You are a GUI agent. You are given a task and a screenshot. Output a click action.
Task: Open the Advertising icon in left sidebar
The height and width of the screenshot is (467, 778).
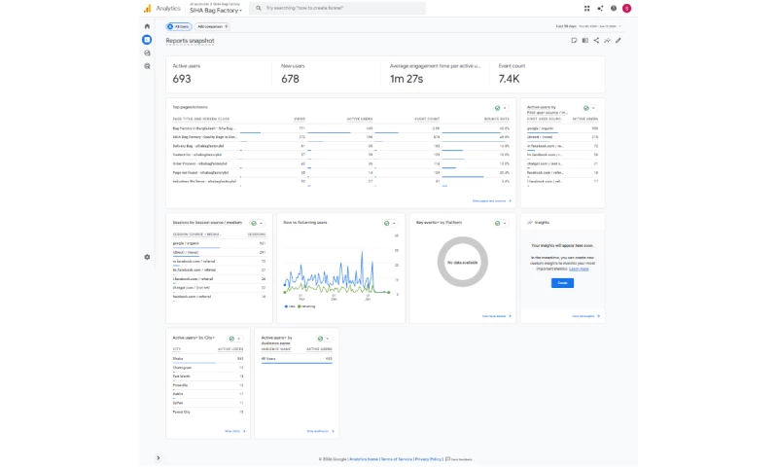pyautogui.click(x=147, y=66)
